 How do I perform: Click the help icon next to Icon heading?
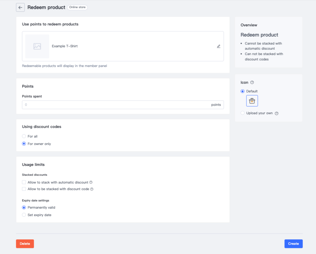coord(252,82)
